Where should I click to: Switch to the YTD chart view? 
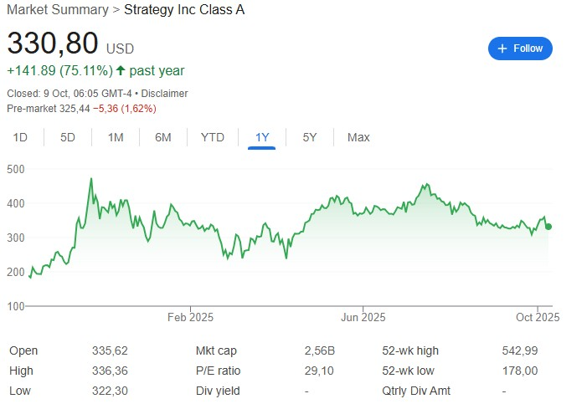click(213, 137)
